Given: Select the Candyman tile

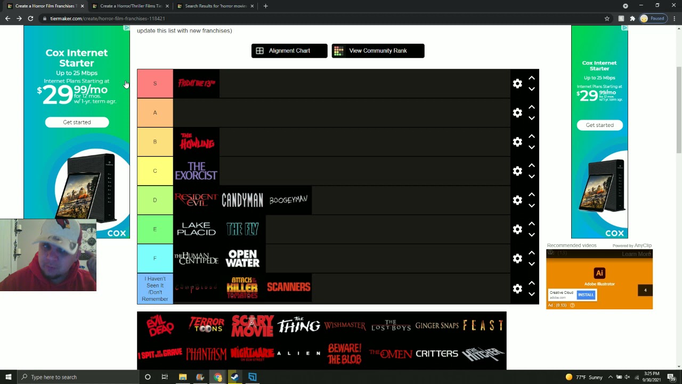Looking at the screenshot, I should tap(242, 200).
